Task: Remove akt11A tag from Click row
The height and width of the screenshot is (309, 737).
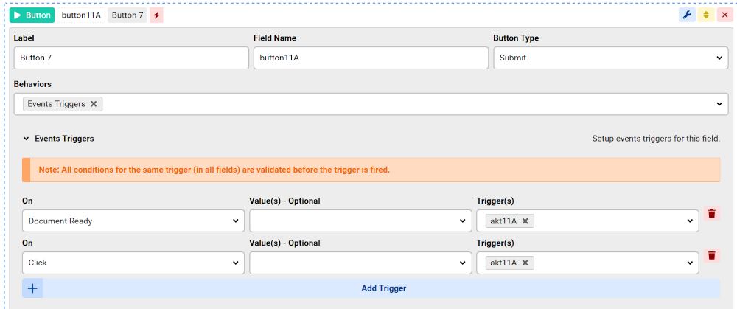Action: pos(525,263)
